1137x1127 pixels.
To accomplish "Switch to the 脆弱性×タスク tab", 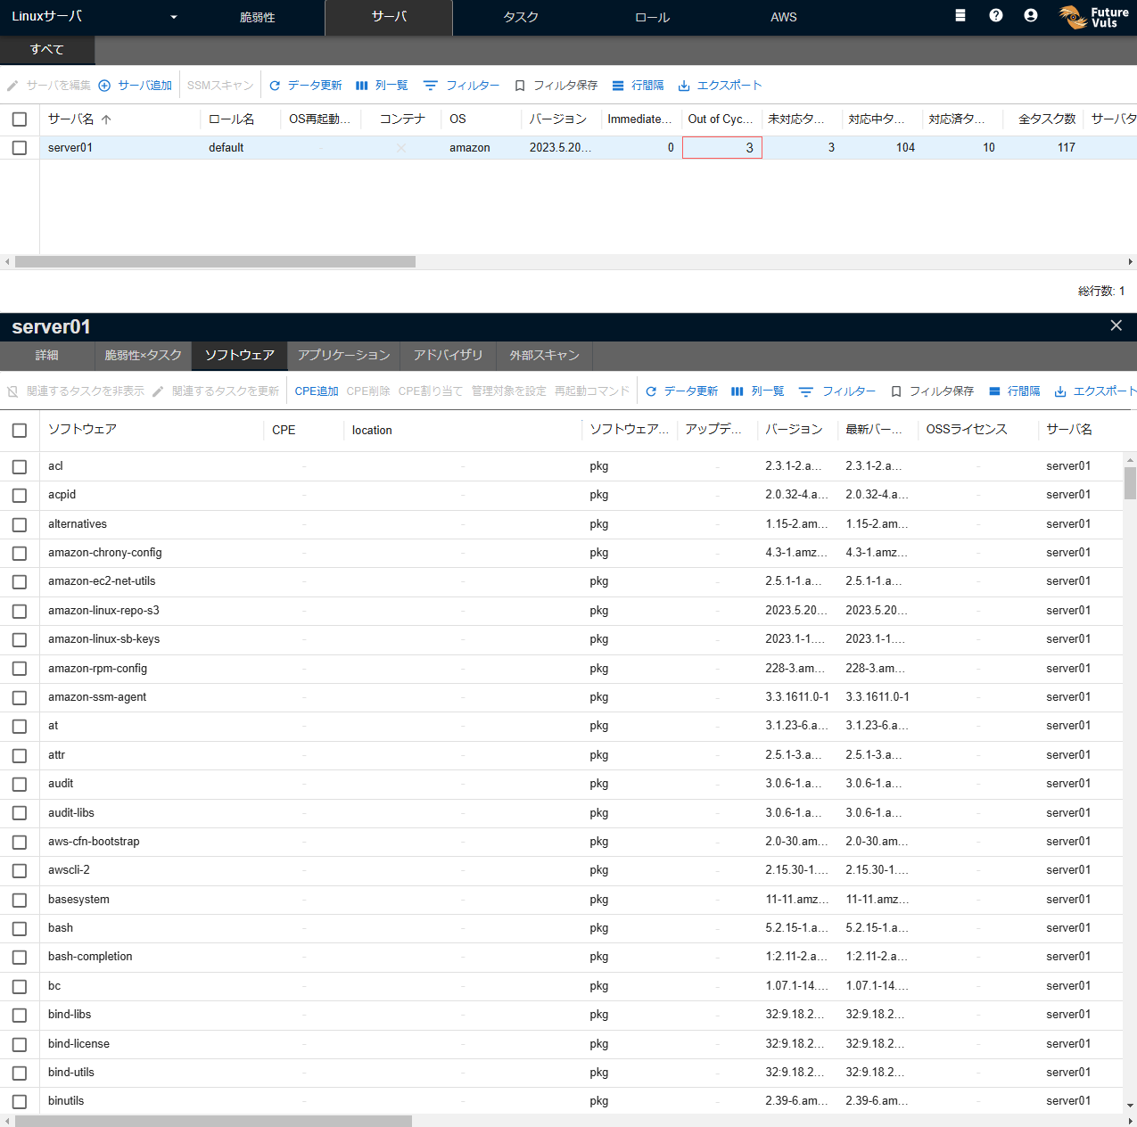I will (143, 355).
